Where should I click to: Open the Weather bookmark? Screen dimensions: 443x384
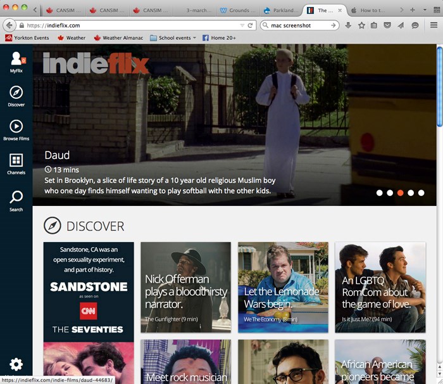[x=71, y=37]
